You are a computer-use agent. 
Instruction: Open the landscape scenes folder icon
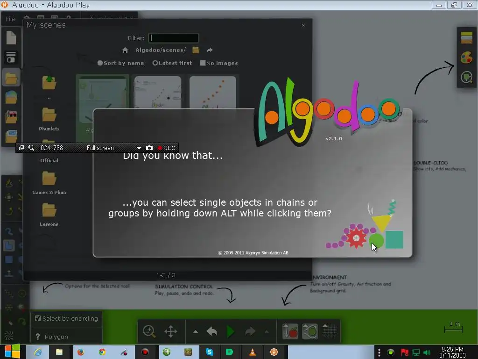tap(11, 97)
